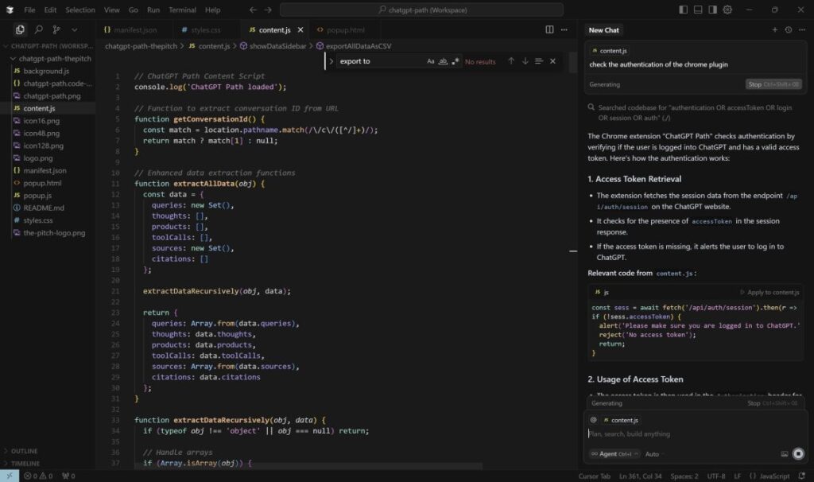Open the Terminal menu

click(x=182, y=10)
